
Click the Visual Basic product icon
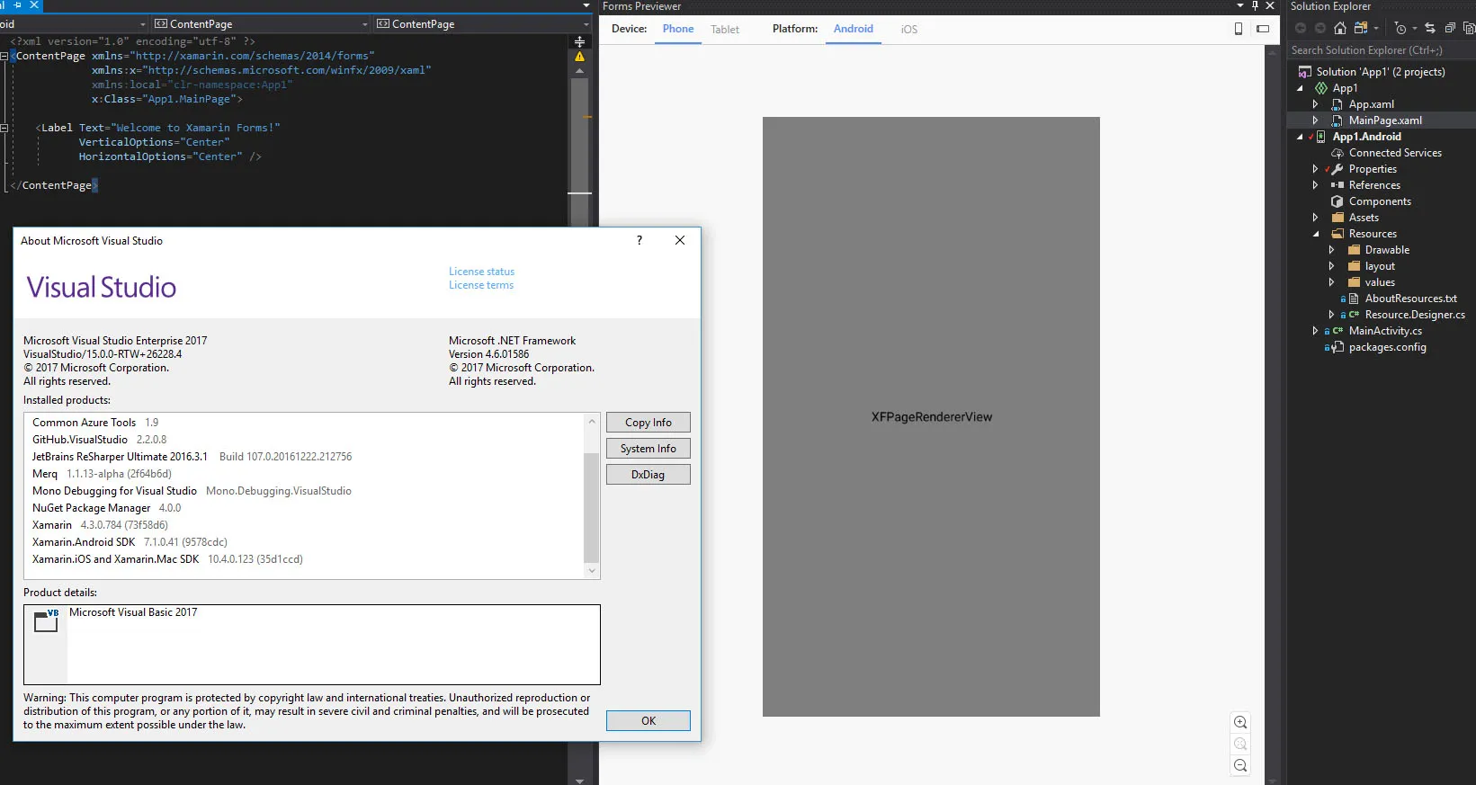click(46, 620)
